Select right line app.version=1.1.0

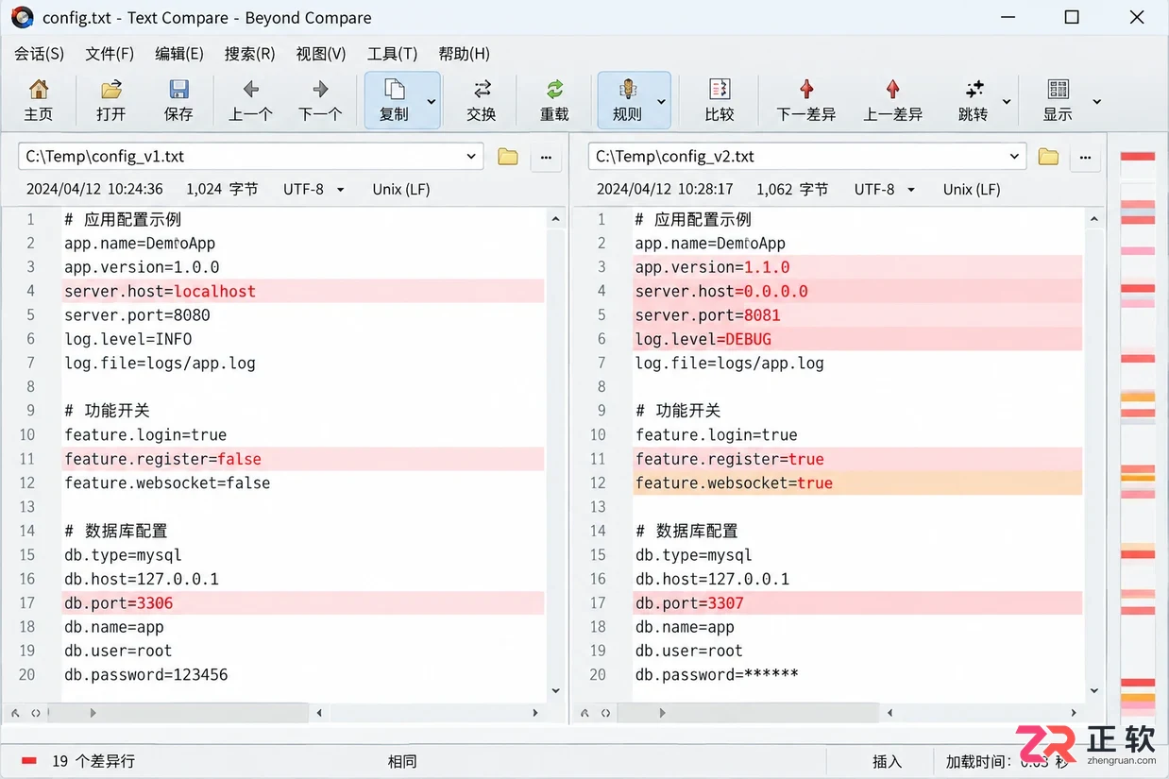[857, 267]
